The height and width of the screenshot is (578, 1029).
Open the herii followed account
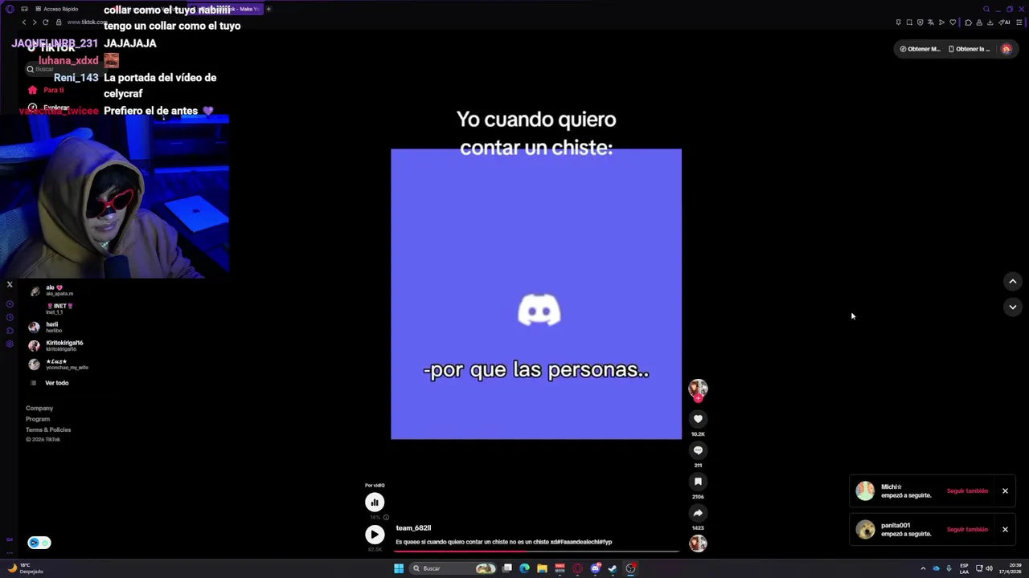[x=45, y=328]
